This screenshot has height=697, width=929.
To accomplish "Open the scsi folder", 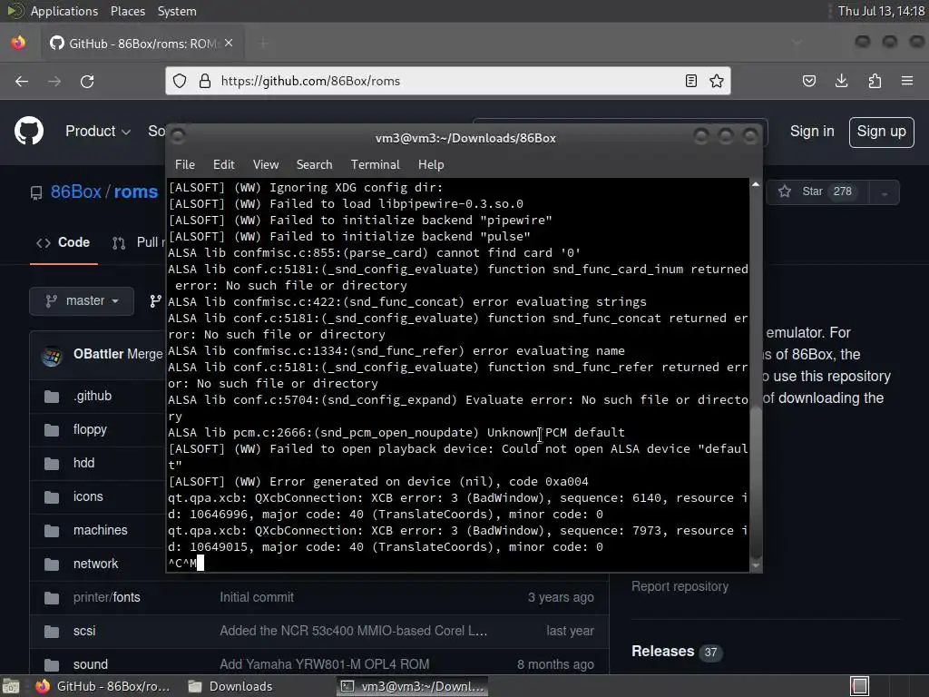I will (x=84, y=631).
